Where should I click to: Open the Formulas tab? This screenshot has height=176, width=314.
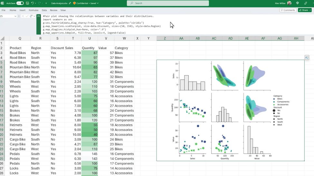[33, 10]
